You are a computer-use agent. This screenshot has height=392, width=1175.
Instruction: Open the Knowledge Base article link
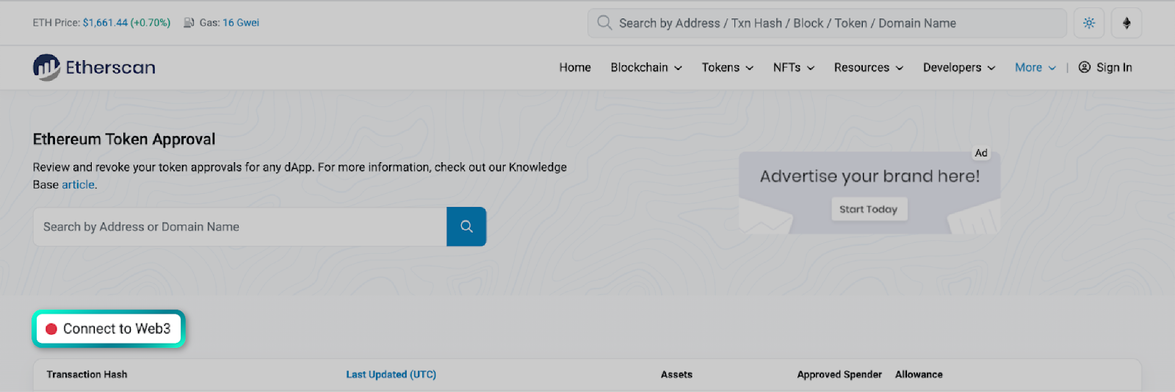tap(78, 185)
